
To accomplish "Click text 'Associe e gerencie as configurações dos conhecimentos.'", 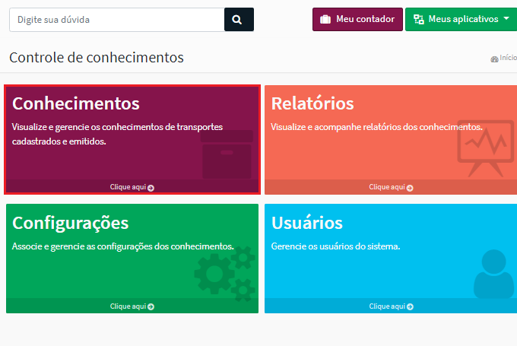I will [x=123, y=246].
